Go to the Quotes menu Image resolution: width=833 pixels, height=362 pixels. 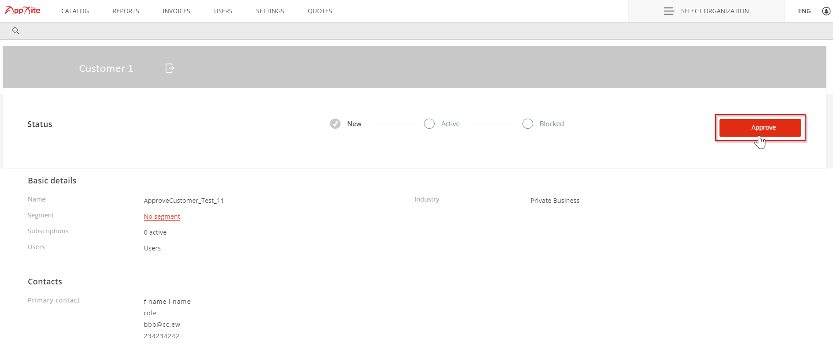(x=320, y=11)
